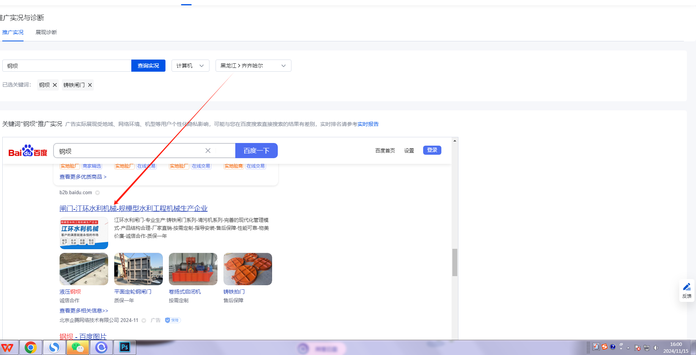Click the 平面定轮钢闸门 product image

click(x=139, y=269)
